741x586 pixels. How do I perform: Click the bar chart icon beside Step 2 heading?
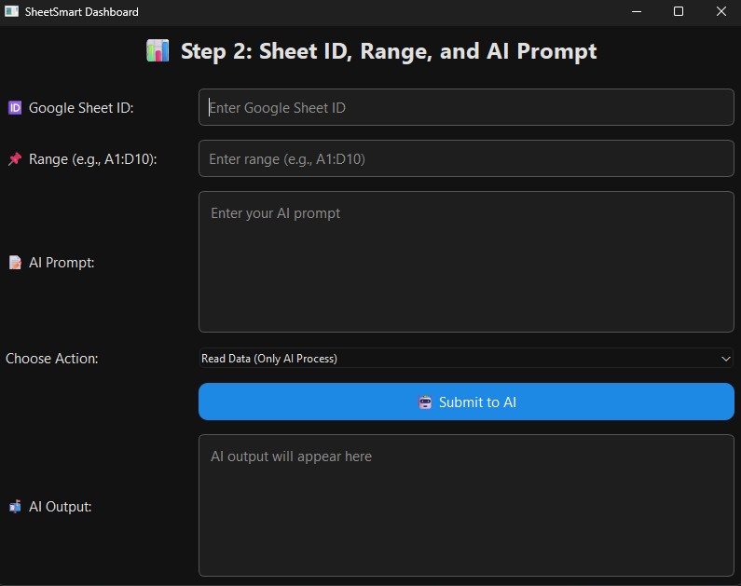[158, 50]
